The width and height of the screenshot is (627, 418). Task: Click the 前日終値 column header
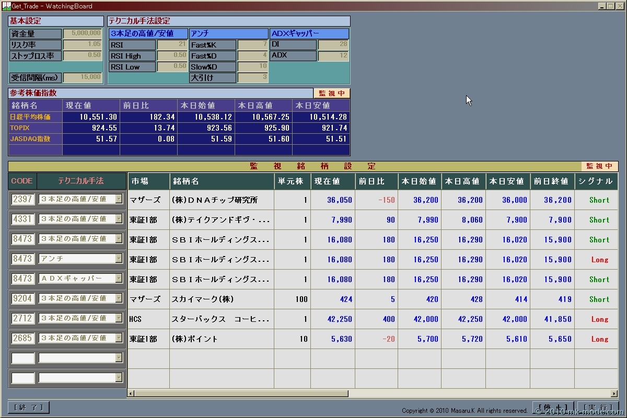click(x=552, y=181)
